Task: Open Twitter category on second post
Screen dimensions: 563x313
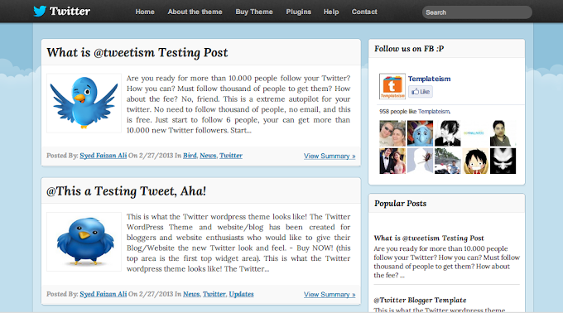Action: (214, 294)
